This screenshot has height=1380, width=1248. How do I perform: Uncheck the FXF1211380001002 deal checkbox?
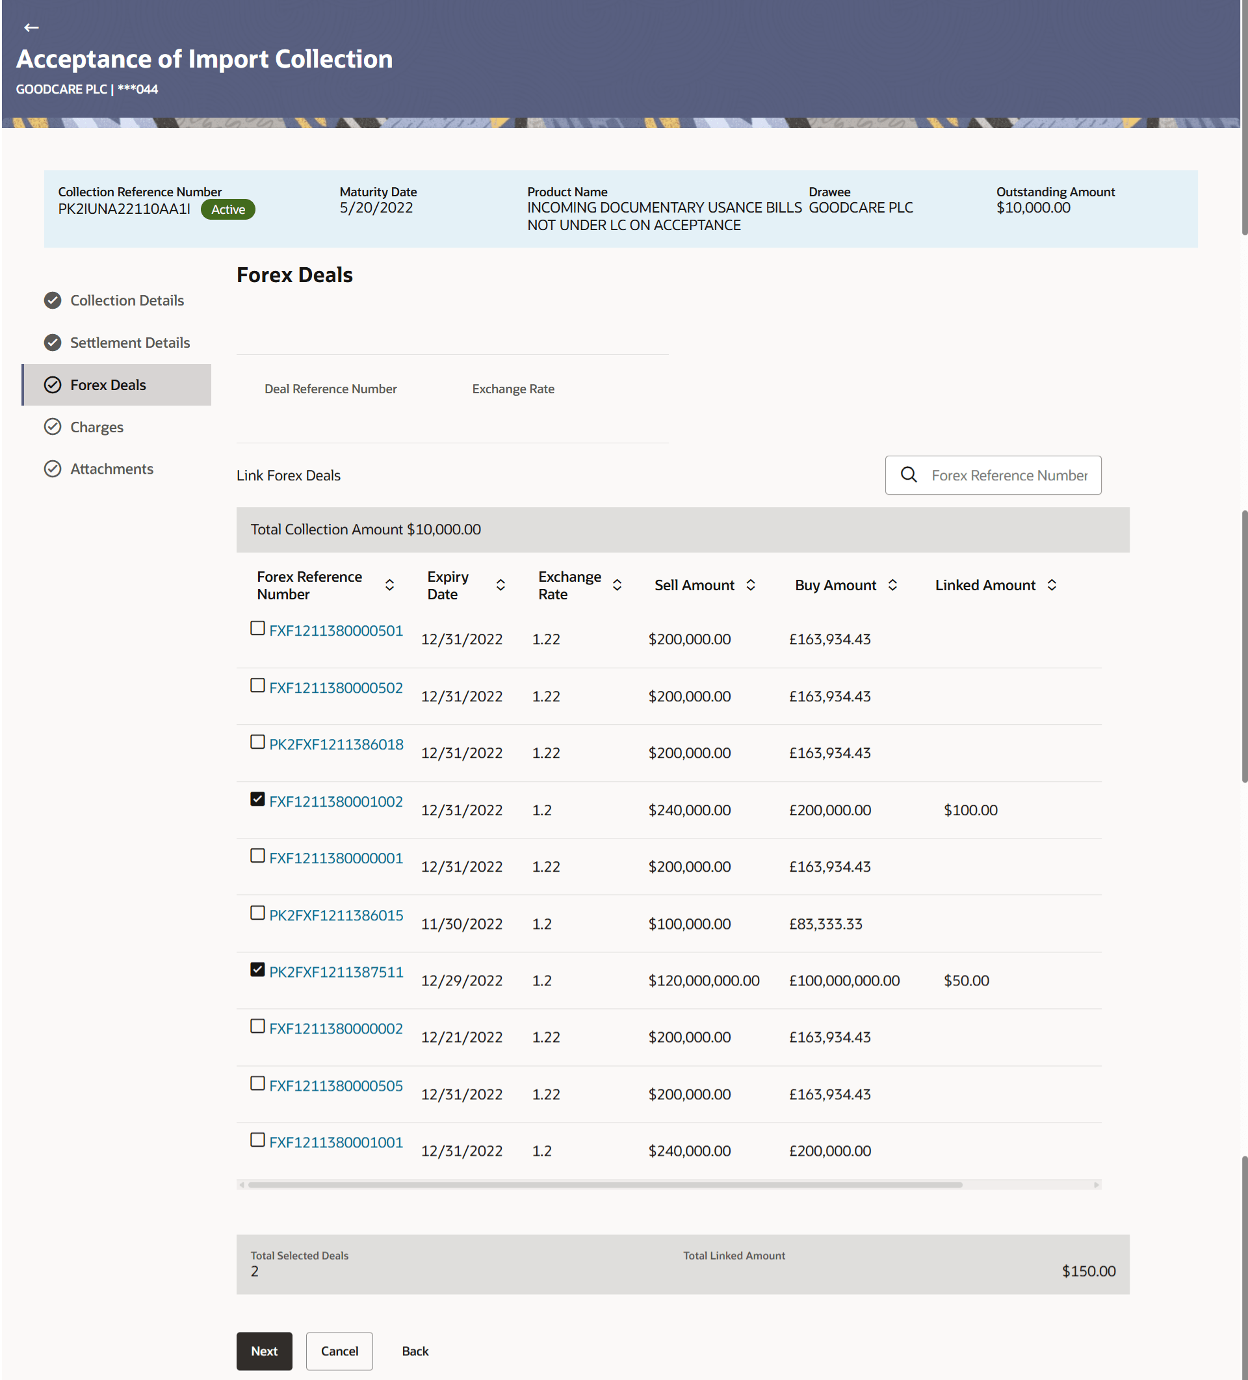pos(257,799)
